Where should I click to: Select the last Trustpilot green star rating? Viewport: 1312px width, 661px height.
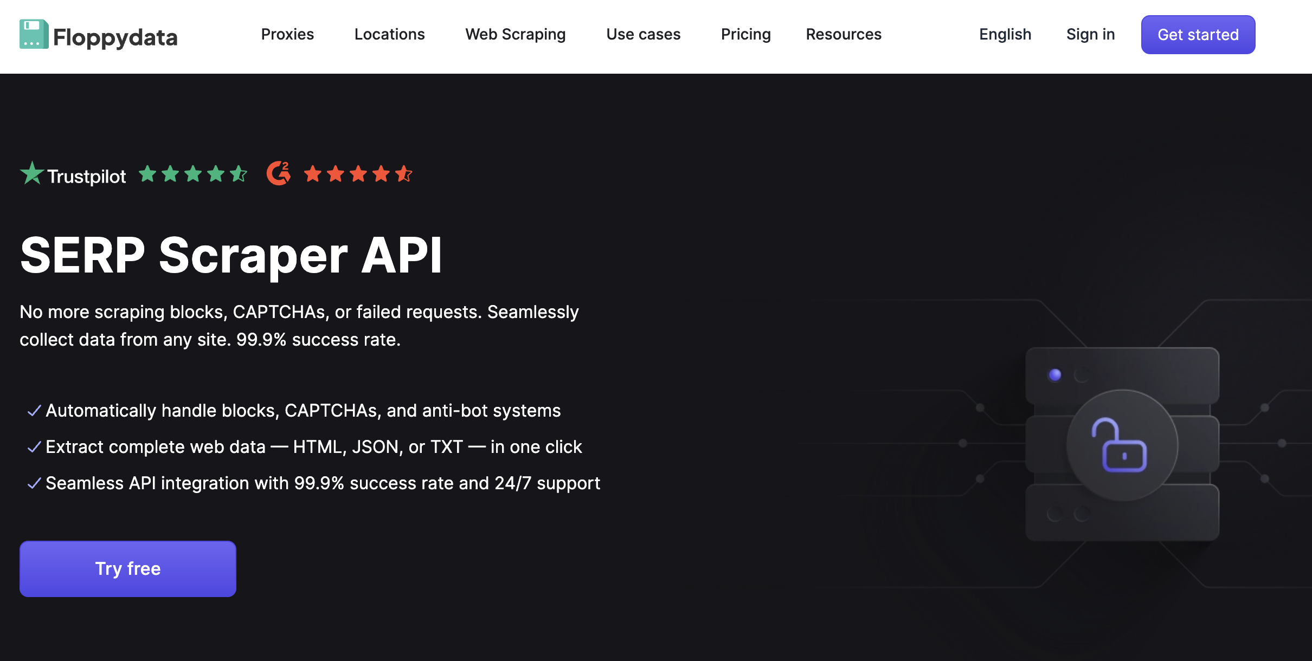[x=239, y=174]
